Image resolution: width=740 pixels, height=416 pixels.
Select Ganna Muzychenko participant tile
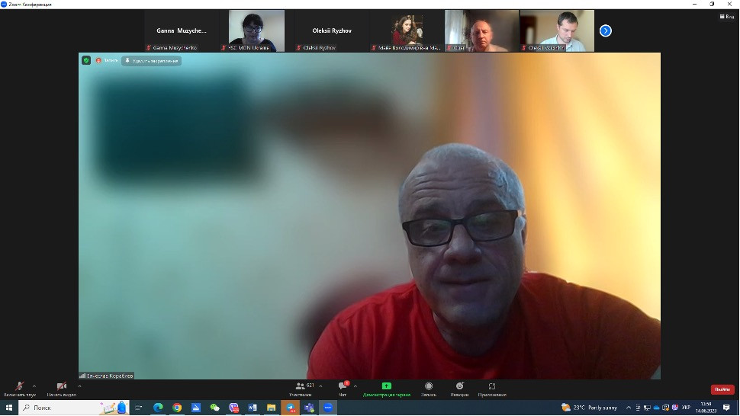(182, 30)
